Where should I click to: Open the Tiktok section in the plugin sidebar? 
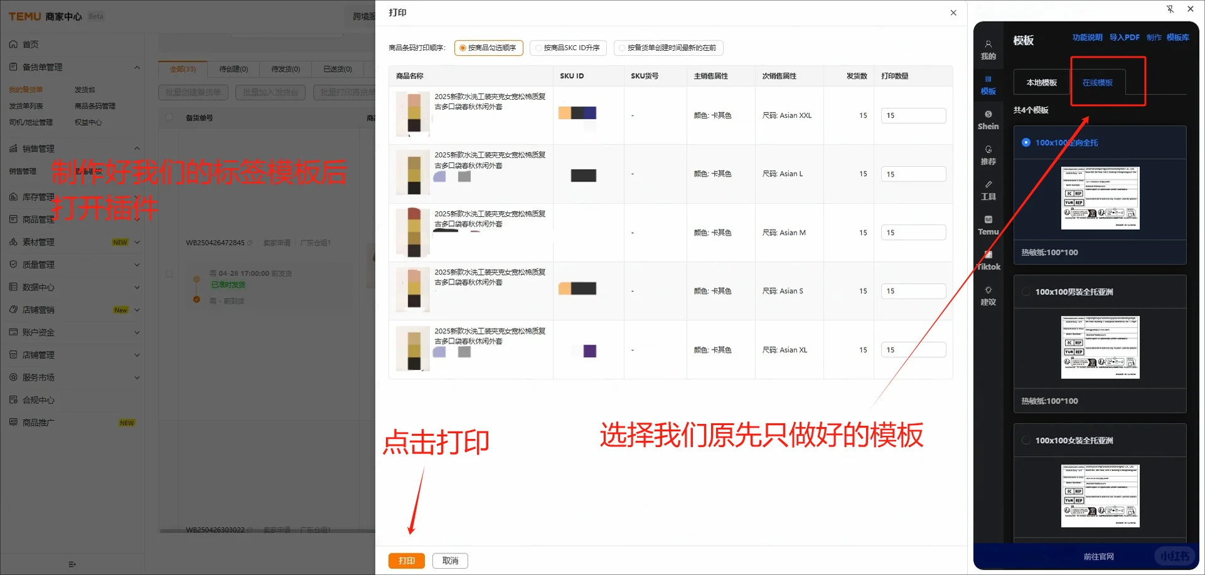988,261
